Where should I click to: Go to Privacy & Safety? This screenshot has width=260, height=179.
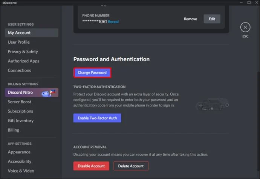click(x=32, y=52)
